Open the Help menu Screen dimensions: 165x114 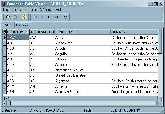[59, 10]
